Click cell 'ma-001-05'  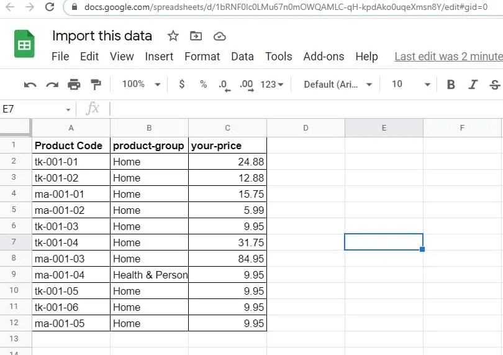coord(71,323)
